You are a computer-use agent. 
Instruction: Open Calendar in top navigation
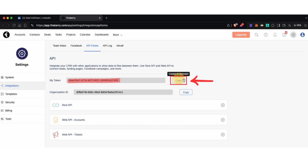(x=85, y=35)
